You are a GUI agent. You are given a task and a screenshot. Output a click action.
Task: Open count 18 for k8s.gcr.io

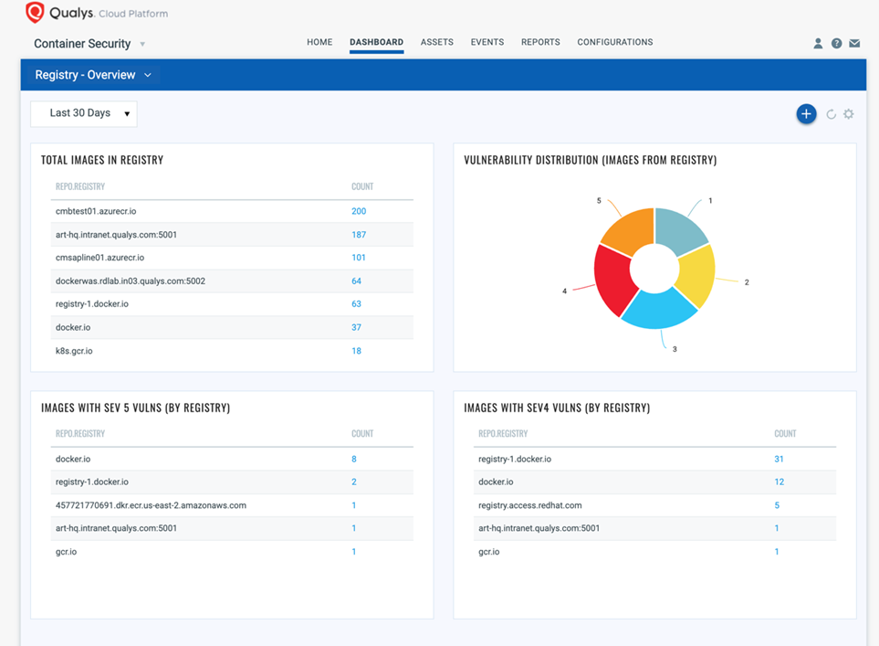coord(356,351)
